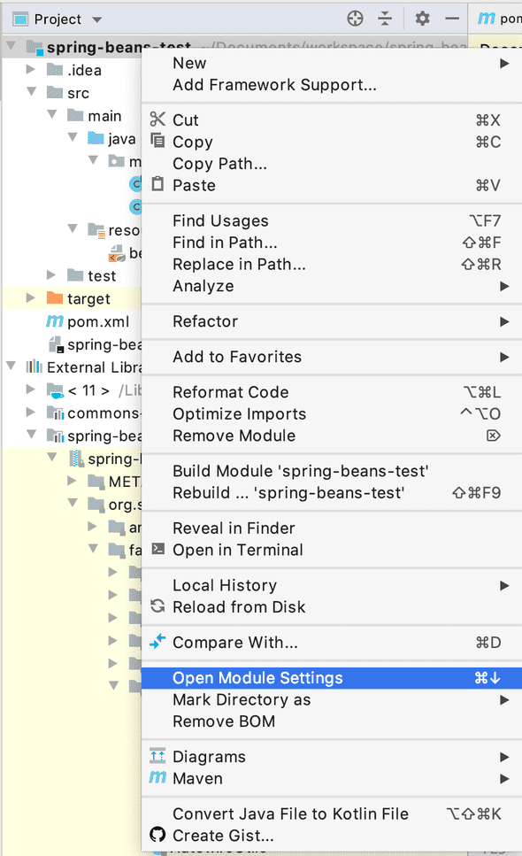The width and height of the screenshot is (522, 856).
Task: Click the Create Gist GitHub icon
Action: pyautogui.click(x=158, y=834)
